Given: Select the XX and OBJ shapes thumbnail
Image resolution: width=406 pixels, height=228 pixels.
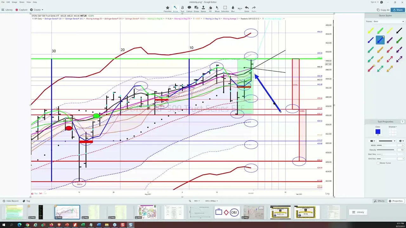Looking at the screenshot, I should [227, 212].
